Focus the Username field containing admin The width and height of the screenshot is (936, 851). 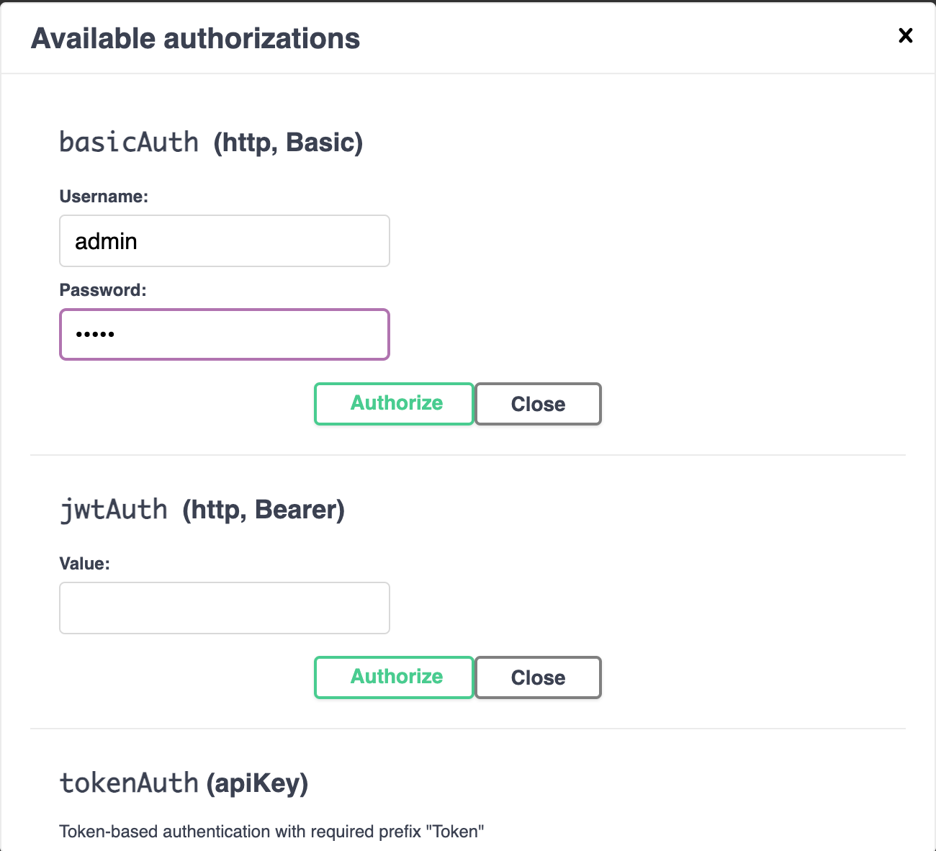(225, 241)
